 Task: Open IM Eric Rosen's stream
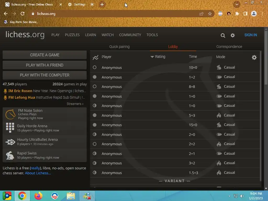pyautogui.click(x=45, y=91)
